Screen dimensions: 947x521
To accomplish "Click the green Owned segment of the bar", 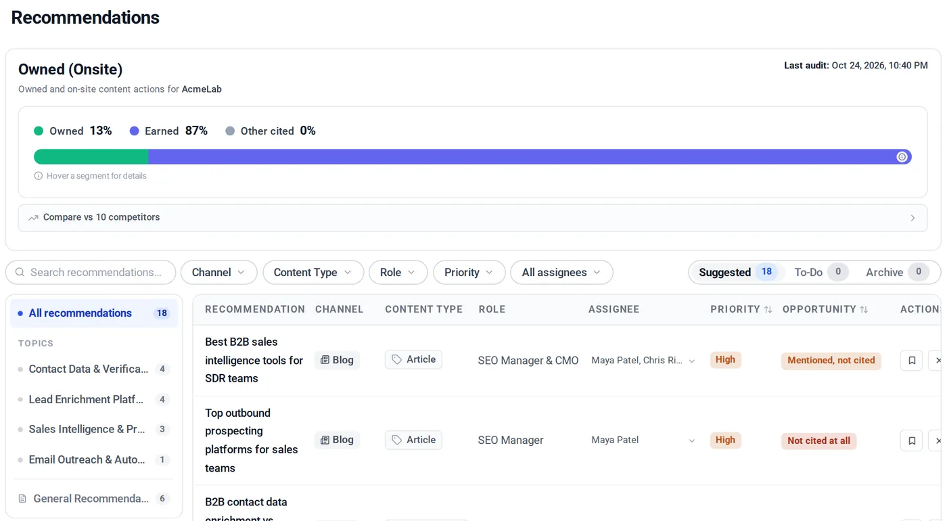I will click(91, 157).
